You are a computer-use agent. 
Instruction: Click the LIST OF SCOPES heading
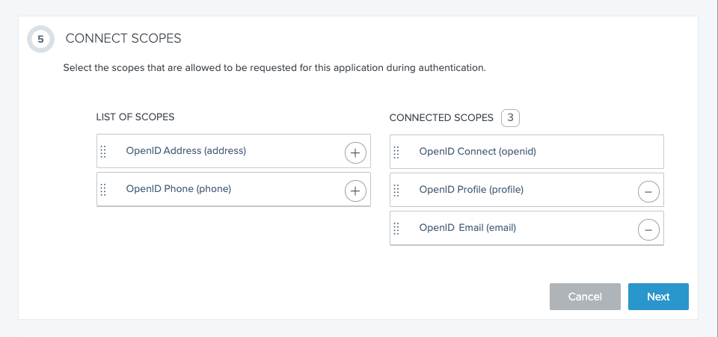click(135, 117)
